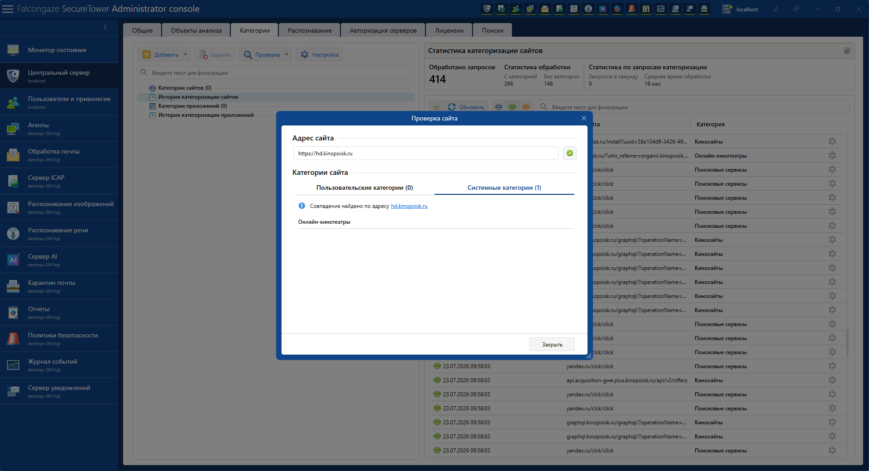Open Сервер ICAP in the sidebar
The height and width of the screenshot is (471, 869).
click(59, 181)
